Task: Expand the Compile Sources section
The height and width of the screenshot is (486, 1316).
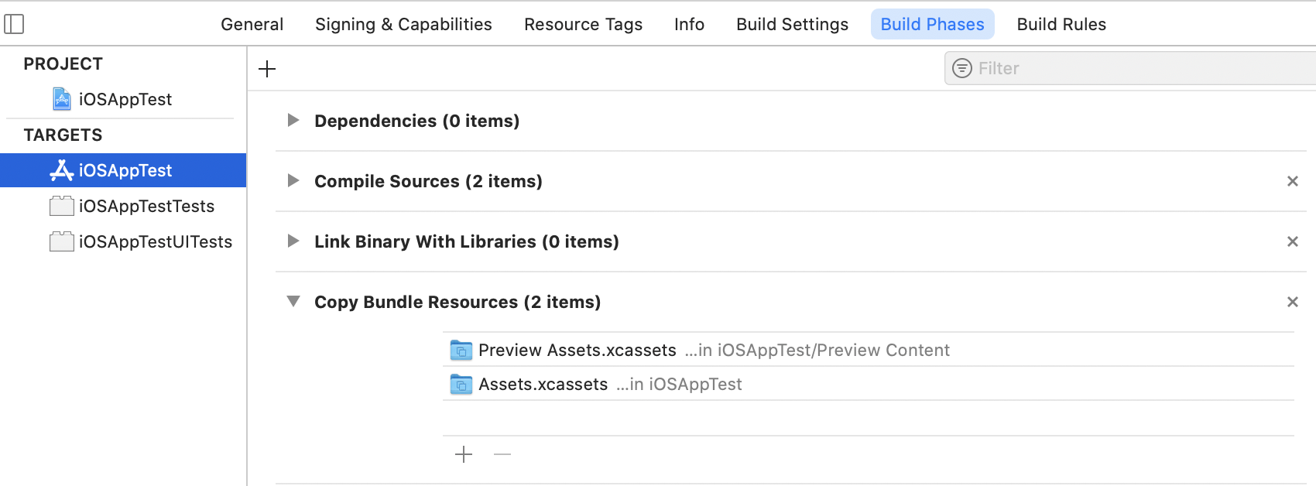Action: point(293,180)
